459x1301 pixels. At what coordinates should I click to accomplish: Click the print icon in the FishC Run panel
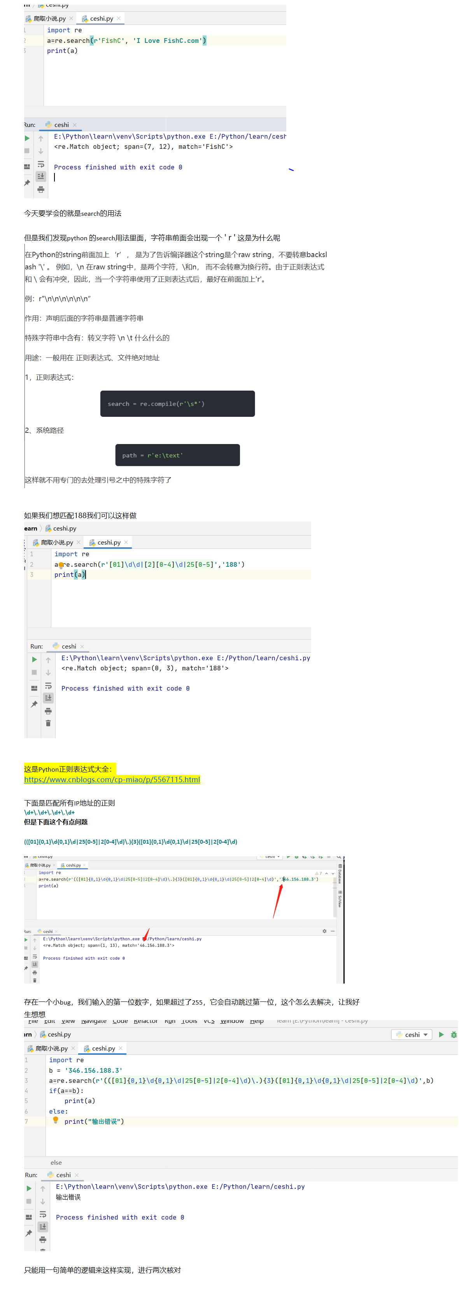coord(41,189)
